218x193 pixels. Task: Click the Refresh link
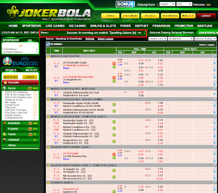[90, 39]
